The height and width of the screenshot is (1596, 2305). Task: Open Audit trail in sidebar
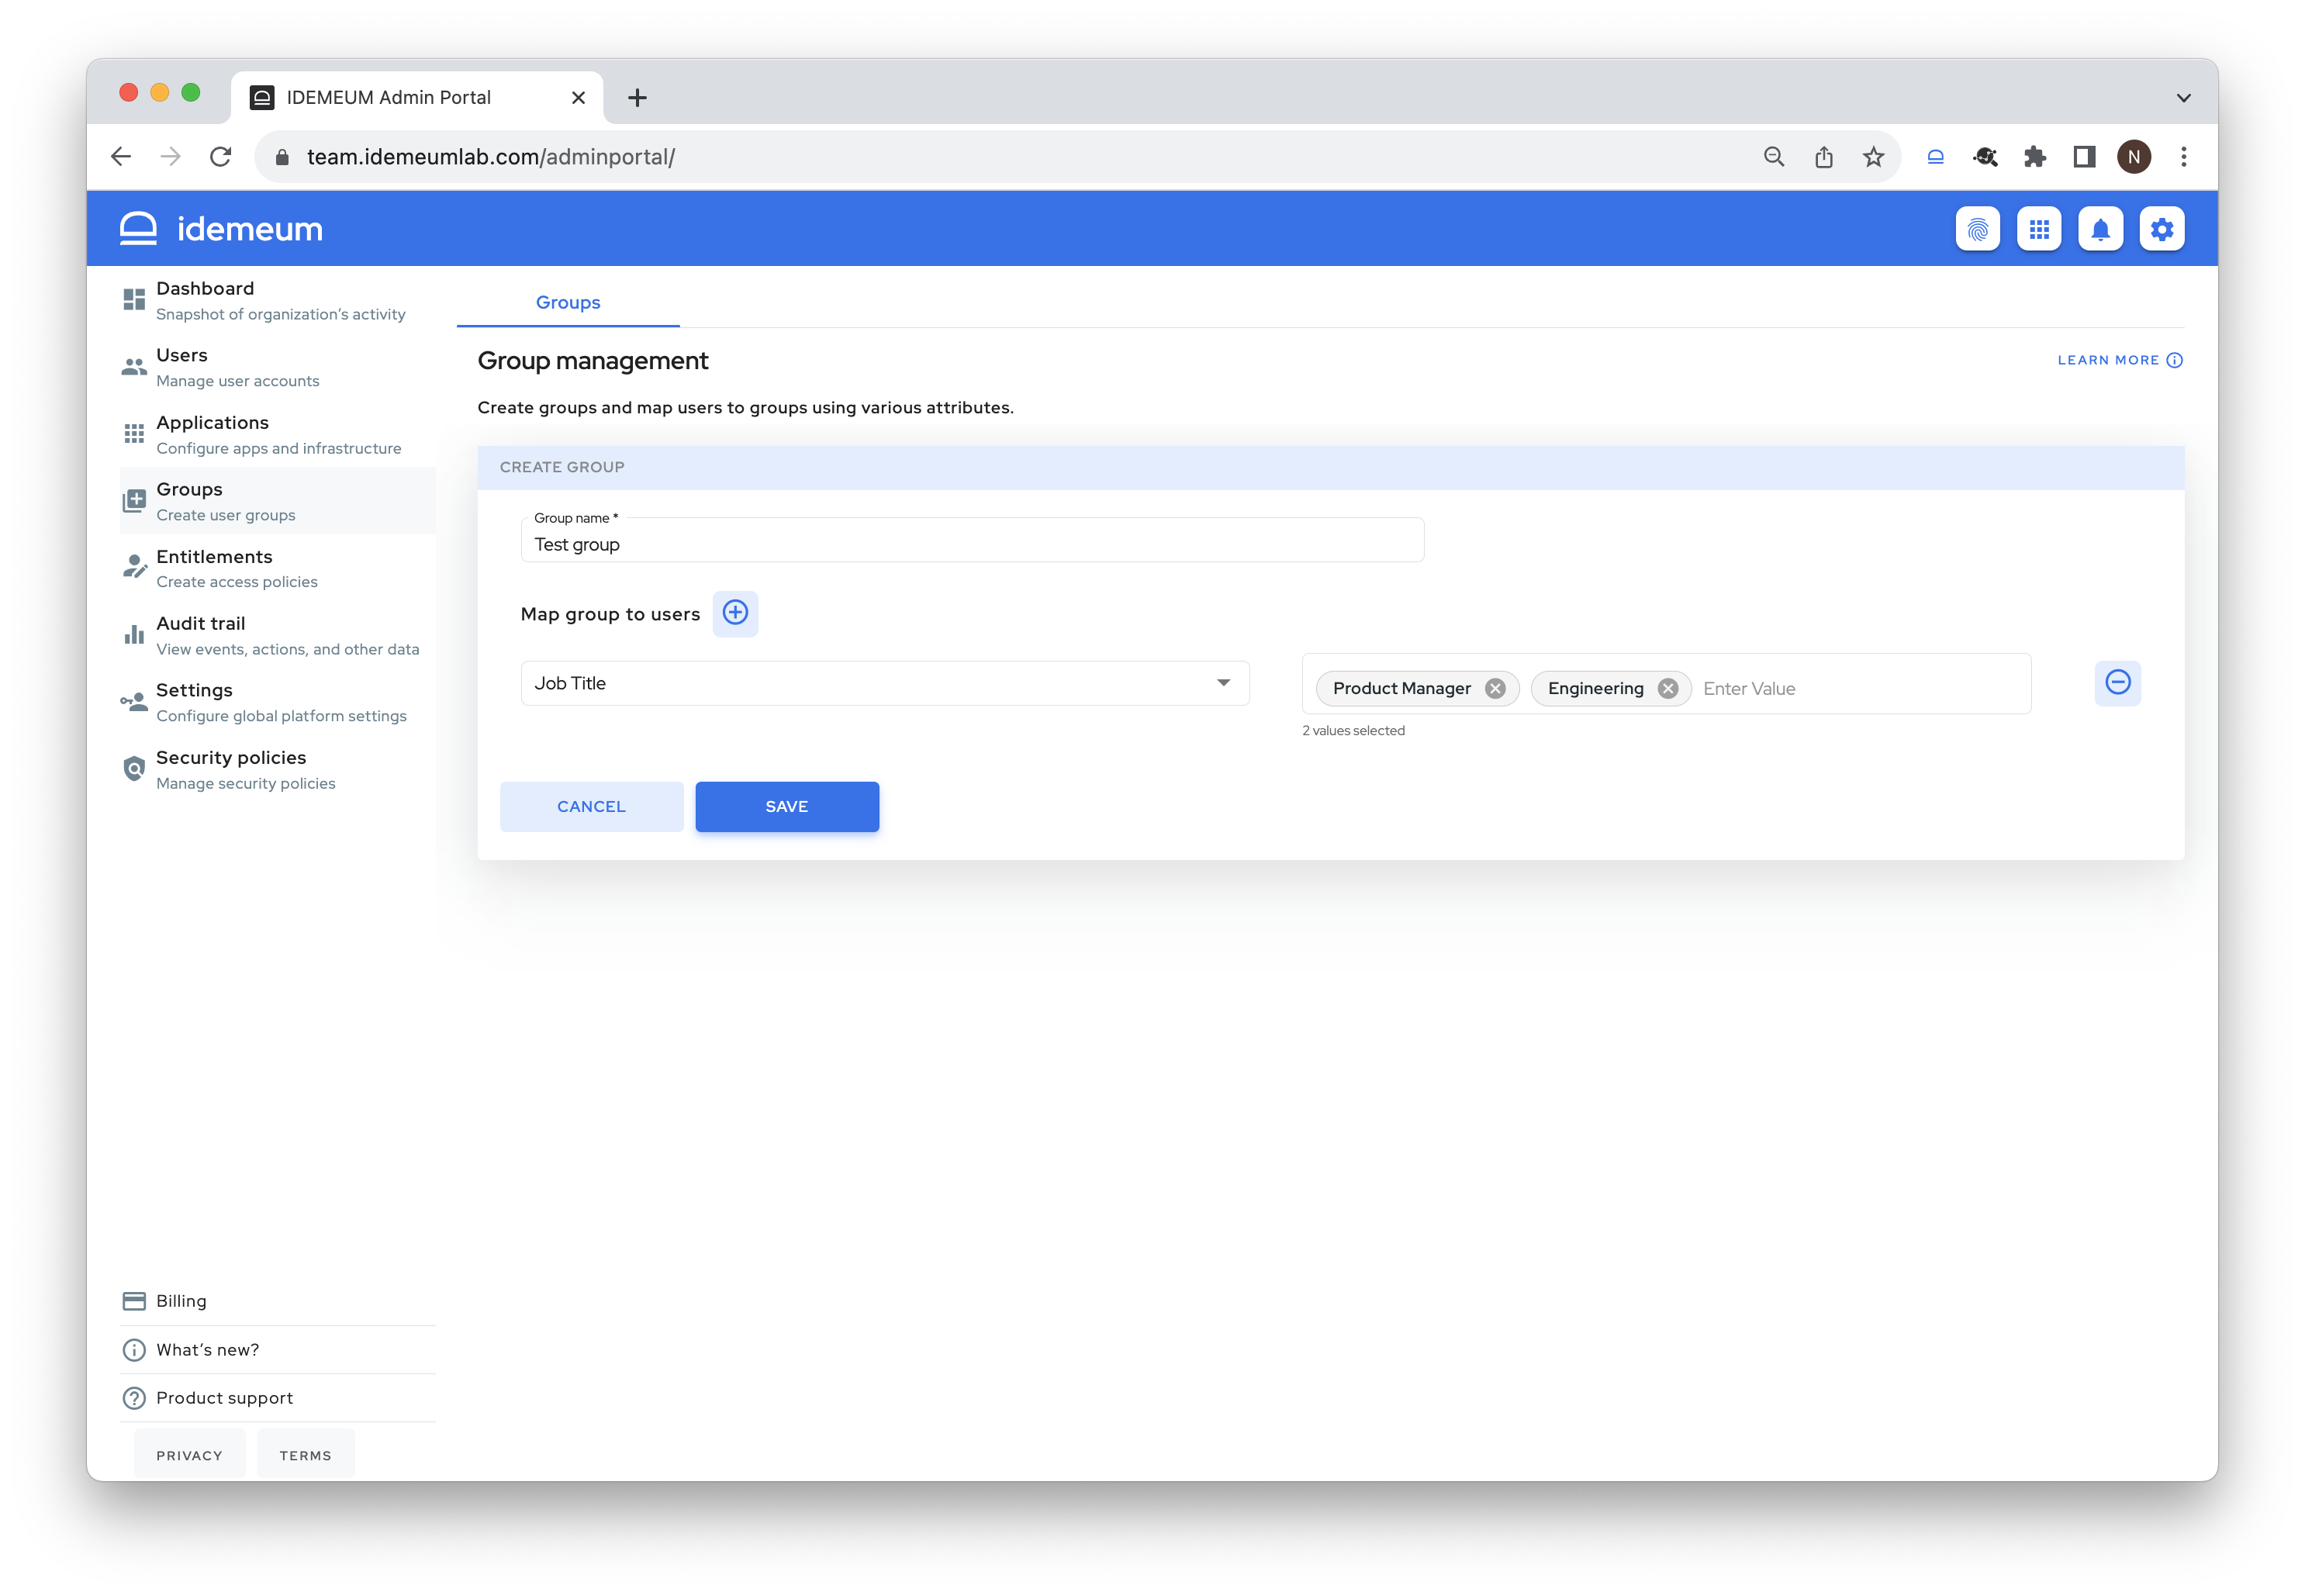click(x=277, y=635)
